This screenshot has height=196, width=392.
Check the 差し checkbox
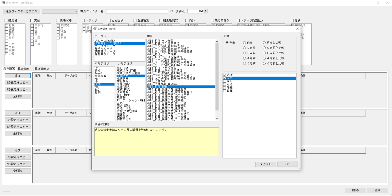pyautogui.click(x=225, y=81)
